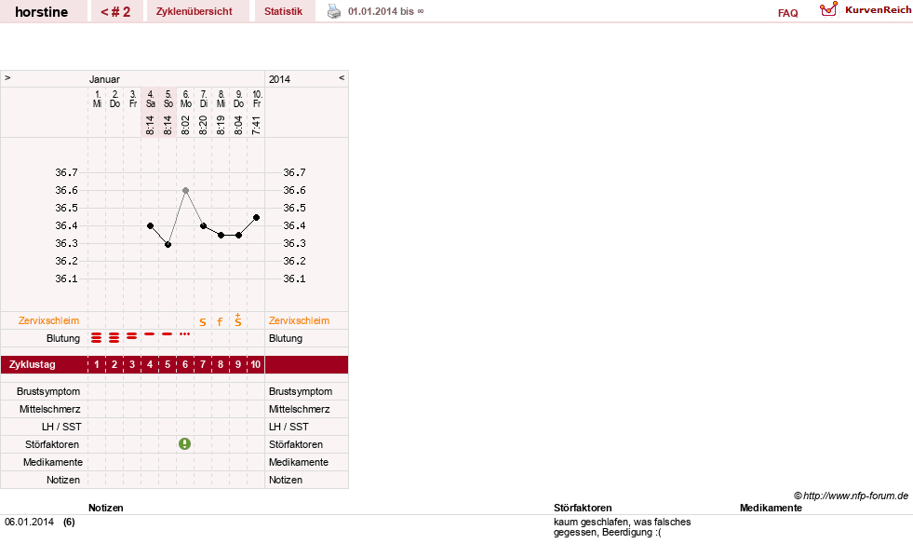Click cycle day 10 in Zyklustag row
This screenshot has width=913, height=557.
[256, 365]
